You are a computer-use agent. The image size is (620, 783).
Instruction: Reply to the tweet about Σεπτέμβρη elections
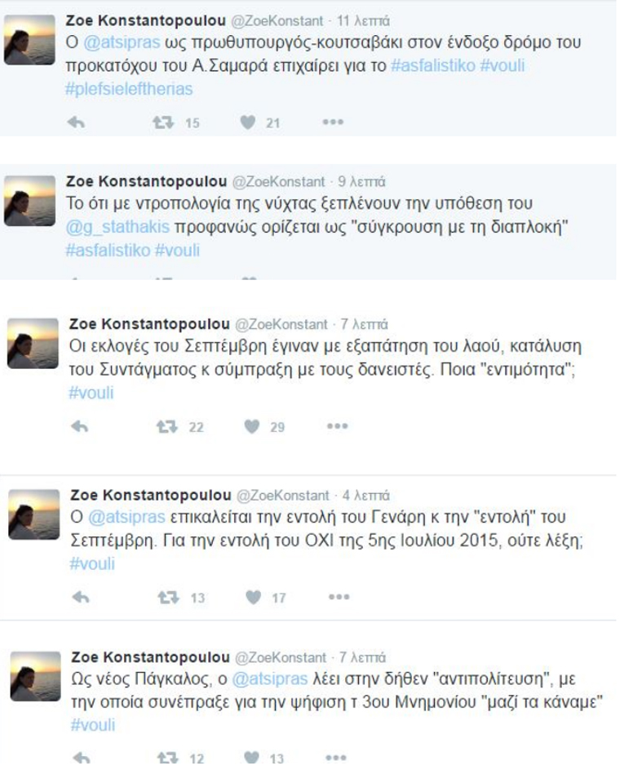(x=80, y=426)
